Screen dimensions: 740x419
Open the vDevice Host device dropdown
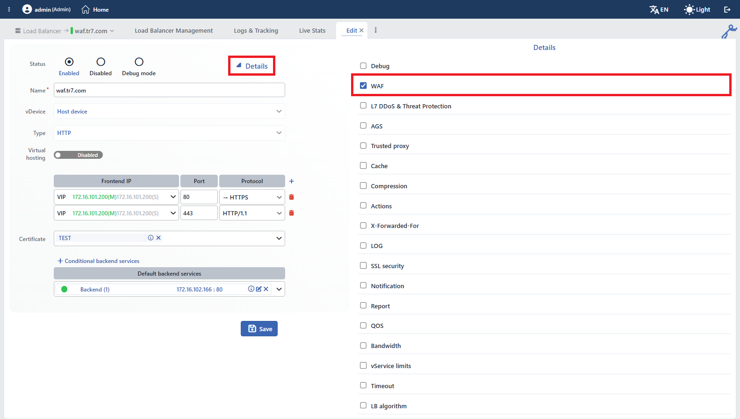pyautogui.click(x=169, y=111)
